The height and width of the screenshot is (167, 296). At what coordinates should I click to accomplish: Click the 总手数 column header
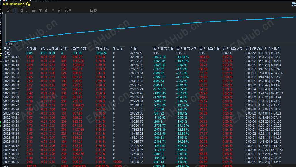click(x=31, y=49)
